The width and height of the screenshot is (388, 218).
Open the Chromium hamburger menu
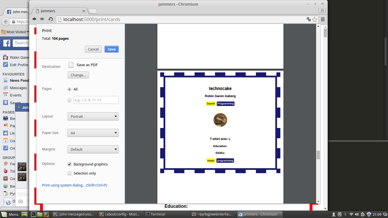point(323,19)
